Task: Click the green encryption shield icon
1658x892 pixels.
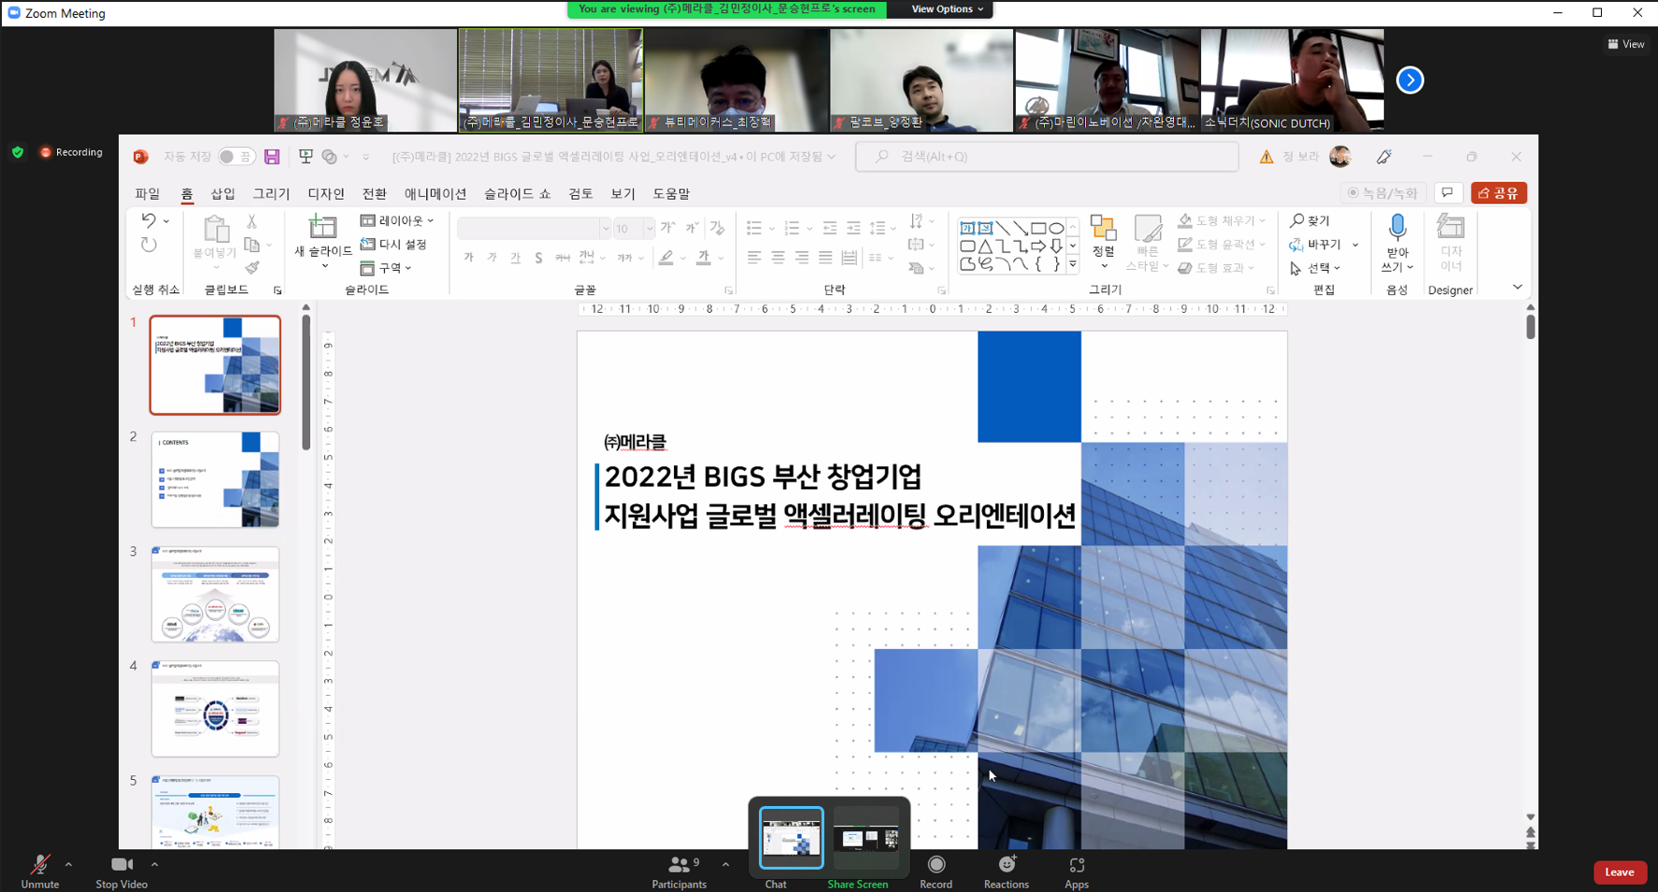Action: [18, 152]
